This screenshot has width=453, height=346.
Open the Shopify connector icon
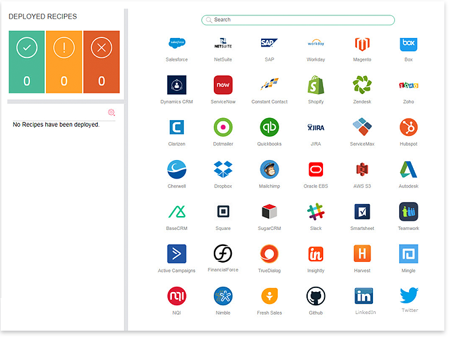pos(316,85)
